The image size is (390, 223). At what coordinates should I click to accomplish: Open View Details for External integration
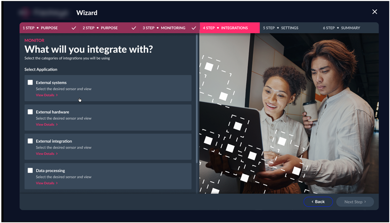coord(46,153)
